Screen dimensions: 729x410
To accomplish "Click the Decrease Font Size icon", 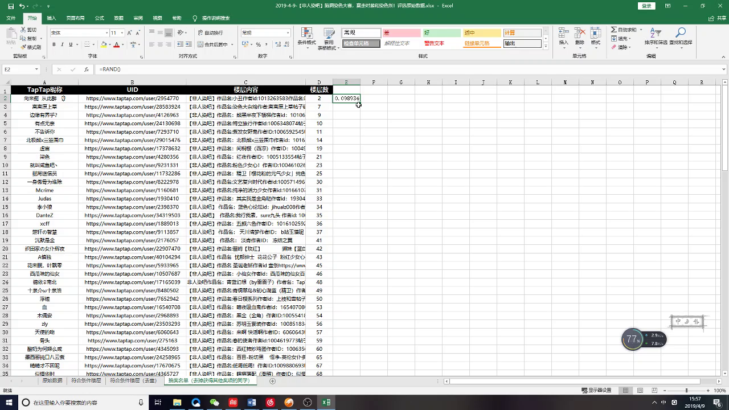I will 138,33.
